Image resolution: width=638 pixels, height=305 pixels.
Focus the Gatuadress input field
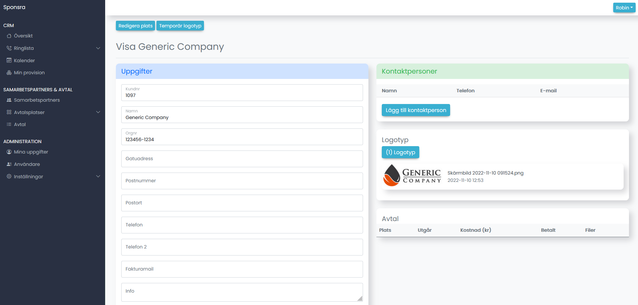click(242, 159)
